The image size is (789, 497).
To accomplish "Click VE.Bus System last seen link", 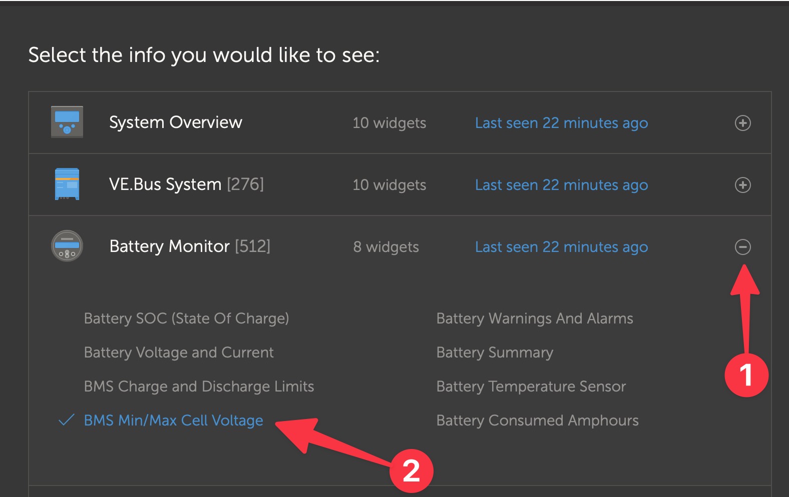I will tap(561, 185).
